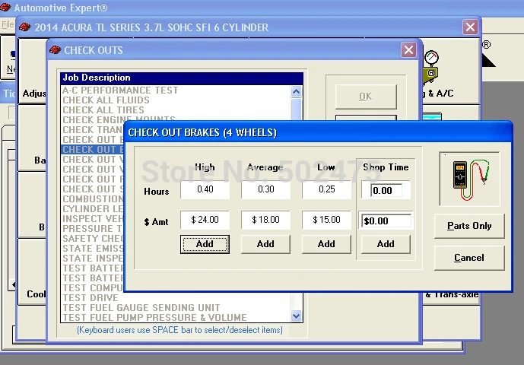Select the highlighted CHECK OUT job row
The height and width of the screenshot is (365, 524).
tap(94, 149)
